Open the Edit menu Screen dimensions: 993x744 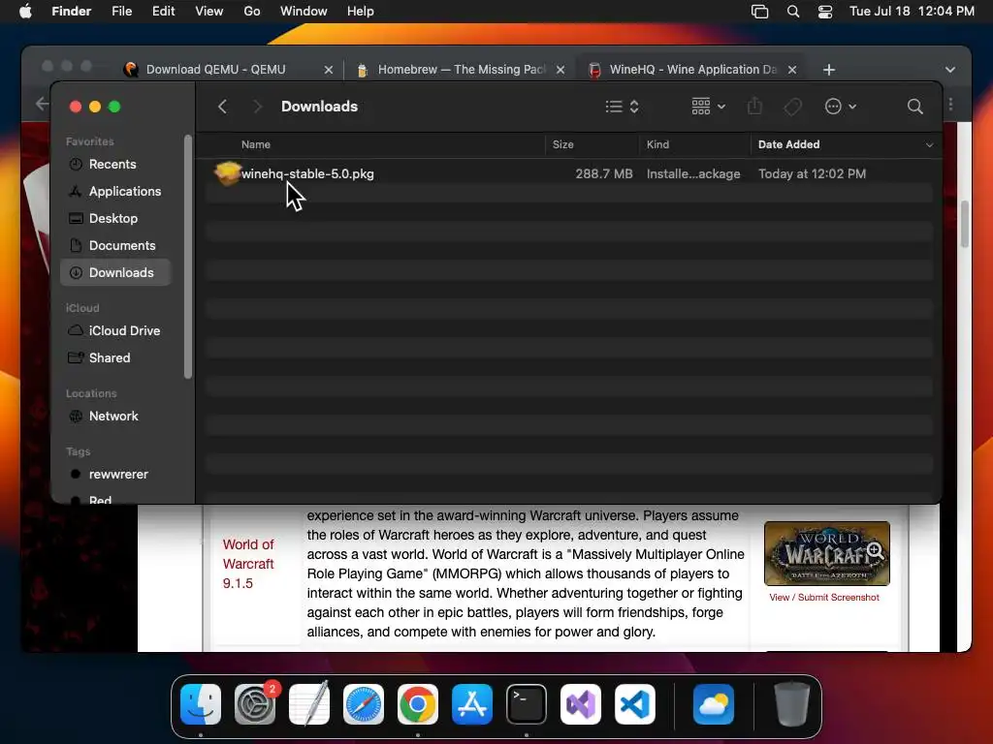coord(163,12)
